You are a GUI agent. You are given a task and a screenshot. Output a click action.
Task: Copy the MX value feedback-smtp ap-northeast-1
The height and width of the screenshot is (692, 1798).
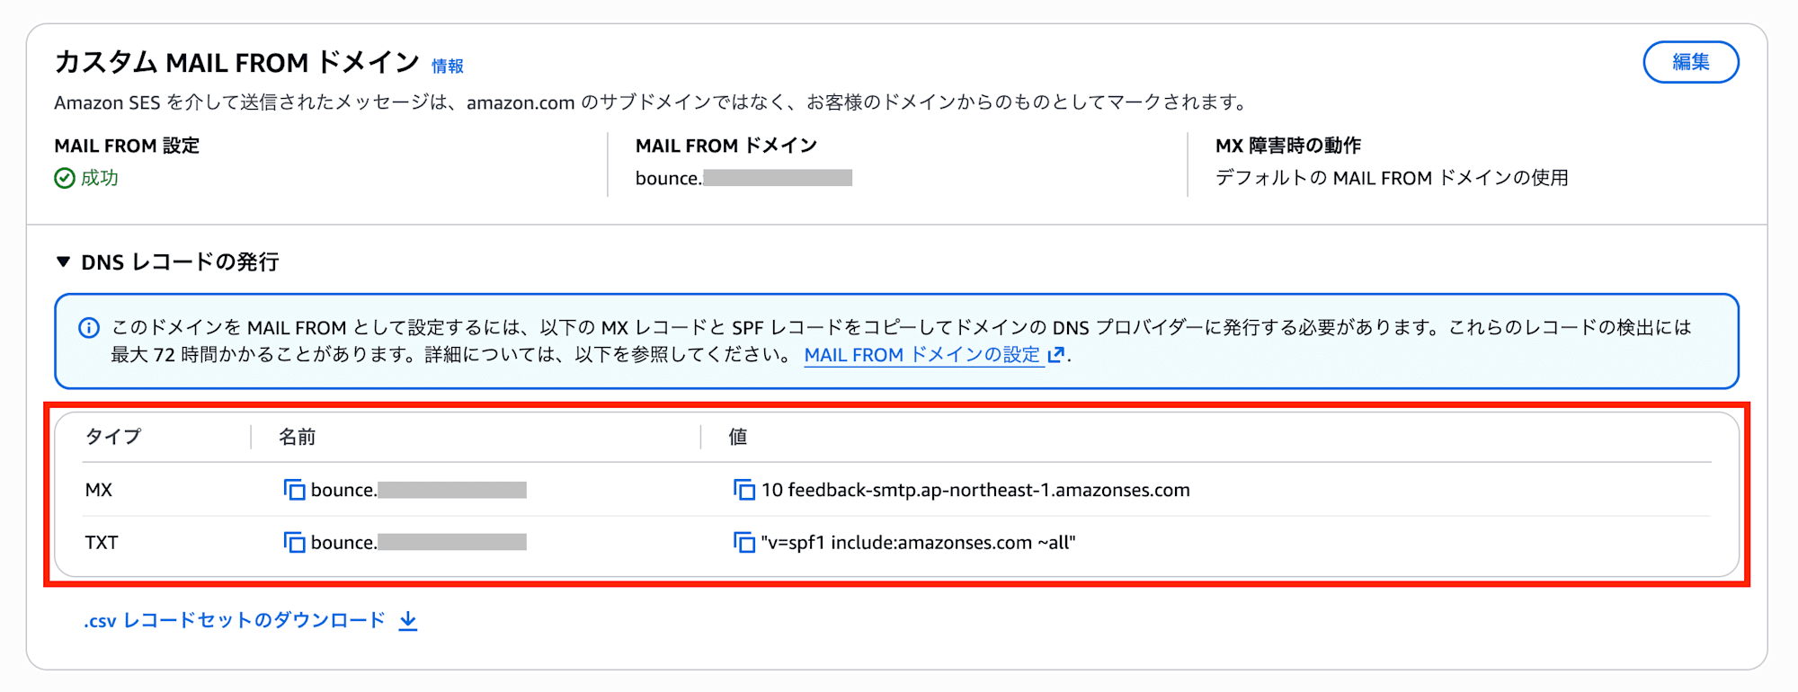point(743,490)
